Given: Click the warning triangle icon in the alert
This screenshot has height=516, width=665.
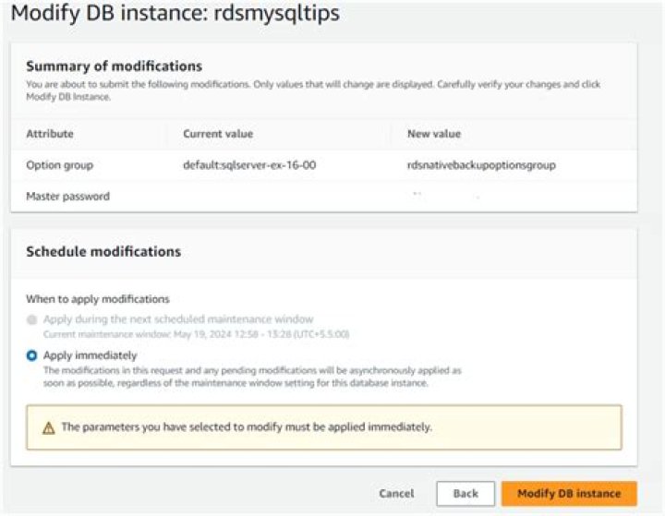Looking at the screenshot, I should [x=48, y=428].
